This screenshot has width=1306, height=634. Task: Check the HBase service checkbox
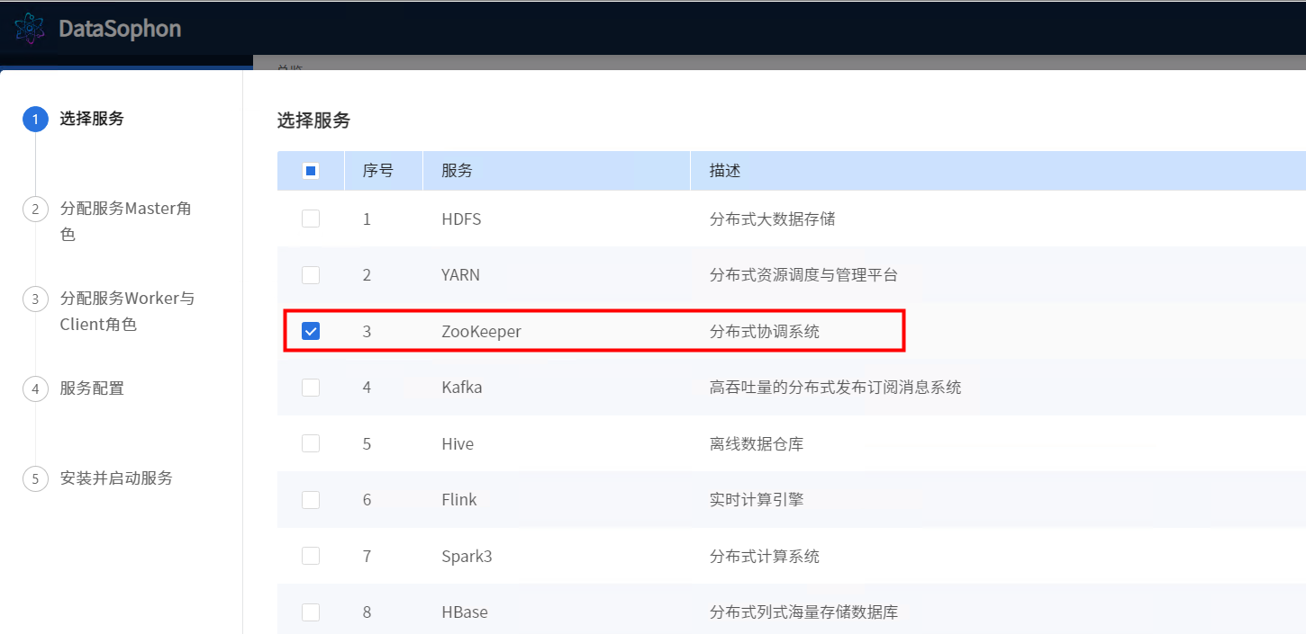tap(311, 612)
